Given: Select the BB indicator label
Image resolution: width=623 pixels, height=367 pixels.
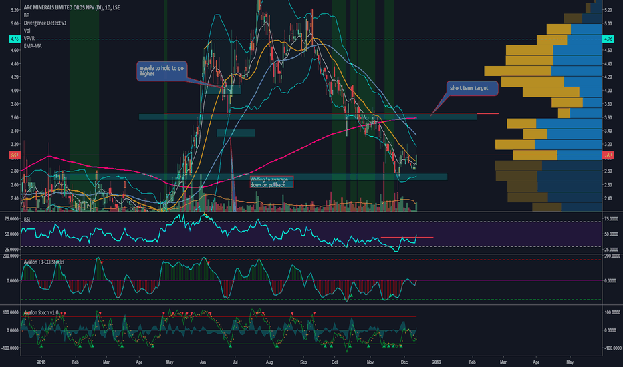Looking at the screenshot, I should 27,15.
